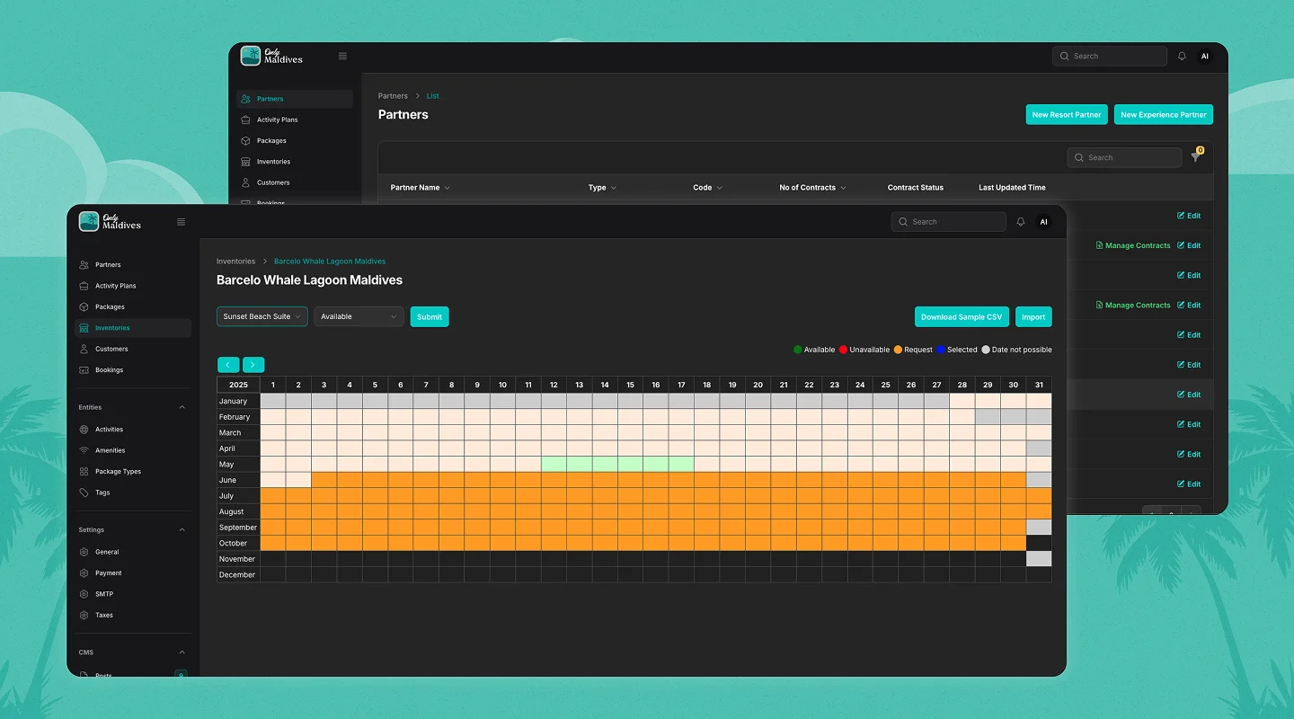Screen dimensions: 1294x719
Task: Open Packages in the front sidebar
Action: [x=110, y=307]
